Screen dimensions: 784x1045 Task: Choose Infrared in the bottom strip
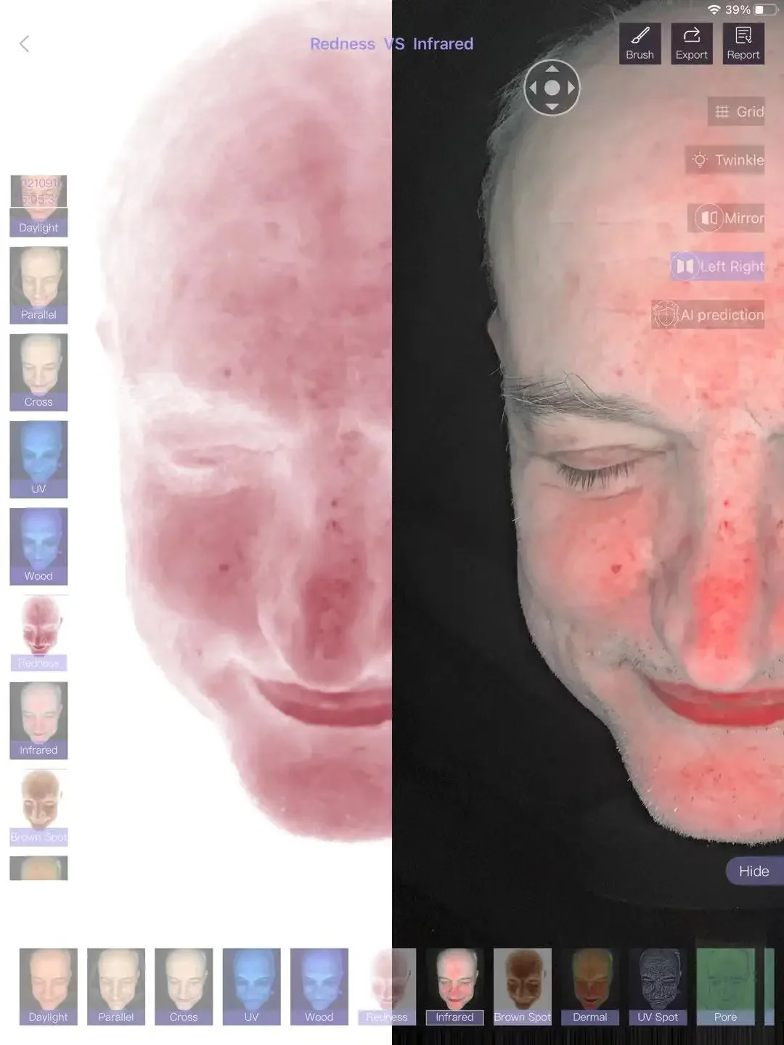pyautogui.click(x=454, y=986)
